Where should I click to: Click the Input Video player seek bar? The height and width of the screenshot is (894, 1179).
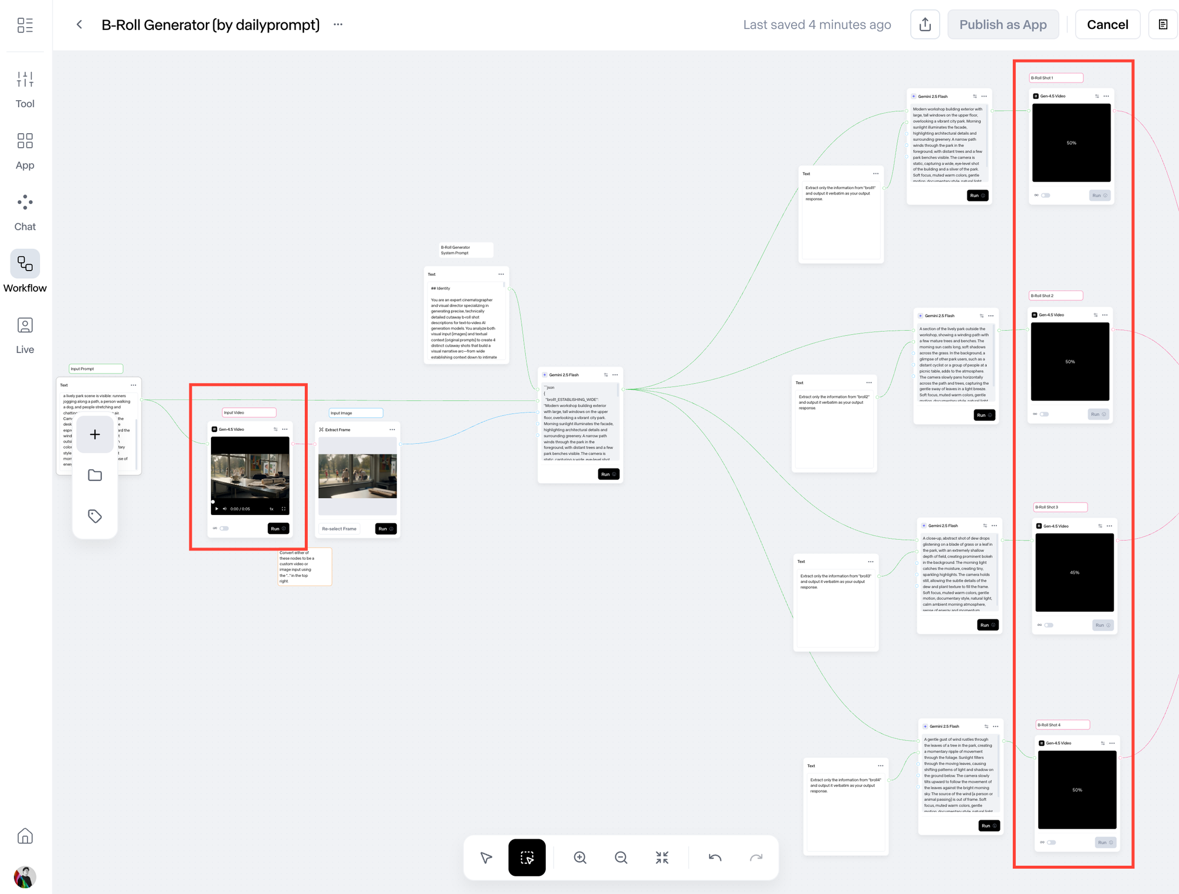[250, 502]
